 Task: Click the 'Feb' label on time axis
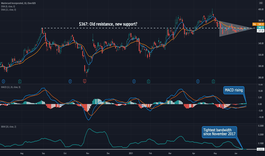click(x=150, y=153)
